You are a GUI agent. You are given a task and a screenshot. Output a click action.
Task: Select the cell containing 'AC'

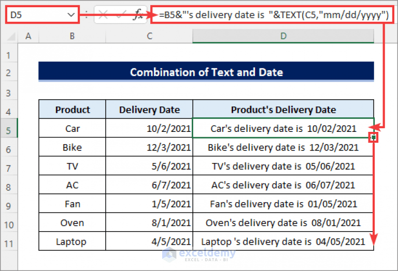coord(73,185)
